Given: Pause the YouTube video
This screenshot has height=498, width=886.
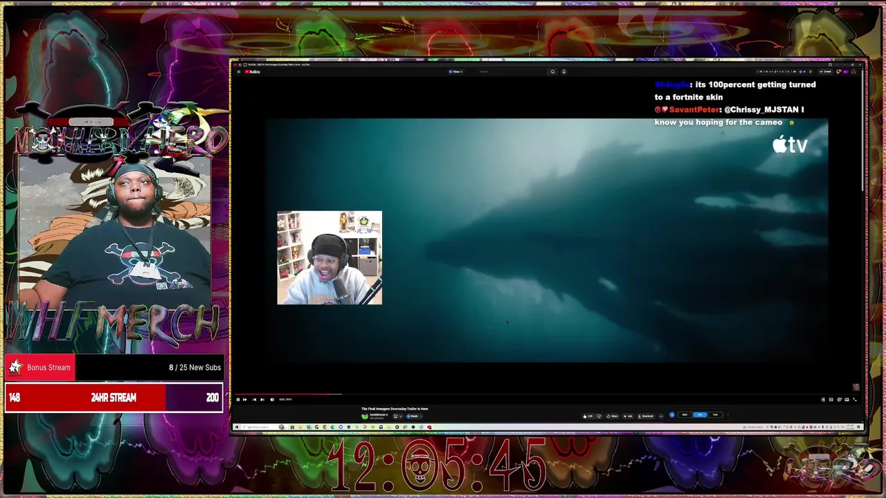Looking at the screenshot, I should click(x=238, y=399).
